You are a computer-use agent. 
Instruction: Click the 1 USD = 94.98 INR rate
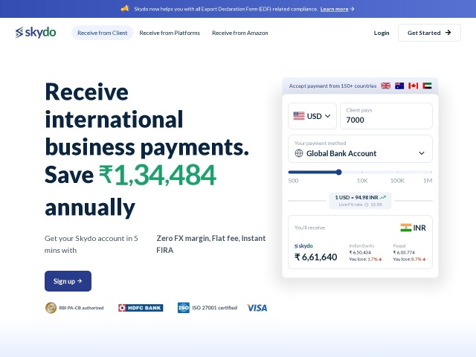click(357, 197)
